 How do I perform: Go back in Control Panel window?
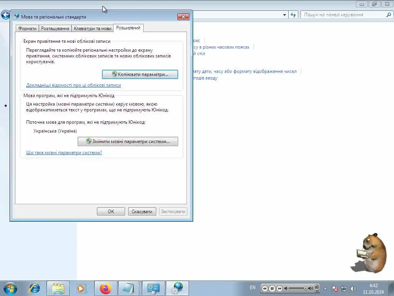[x=5, y=15]
